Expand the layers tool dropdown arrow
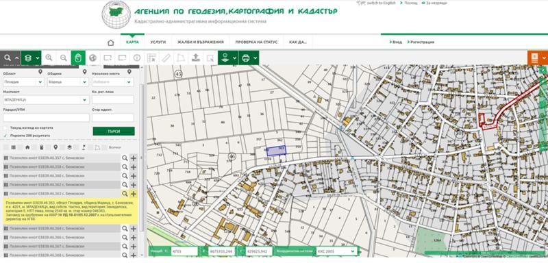 click(38, 58)
